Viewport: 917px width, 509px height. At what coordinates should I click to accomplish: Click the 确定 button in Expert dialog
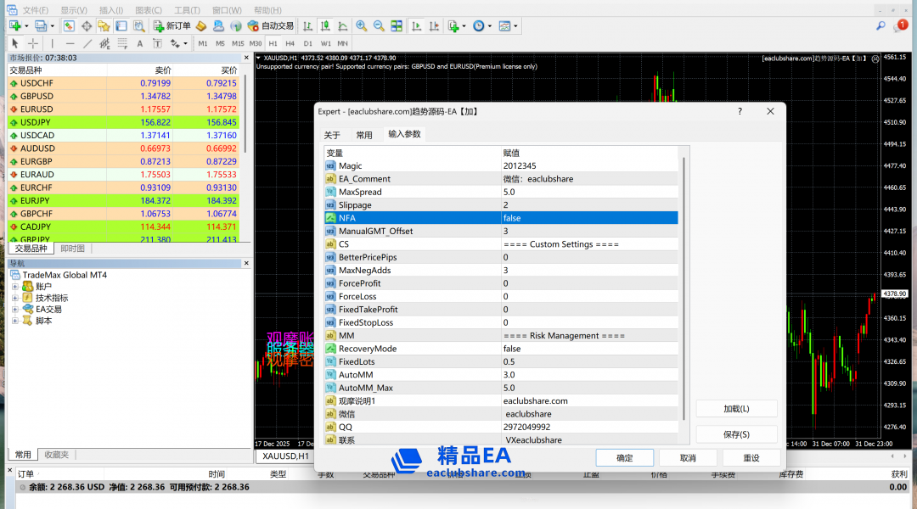pos(624,458)
